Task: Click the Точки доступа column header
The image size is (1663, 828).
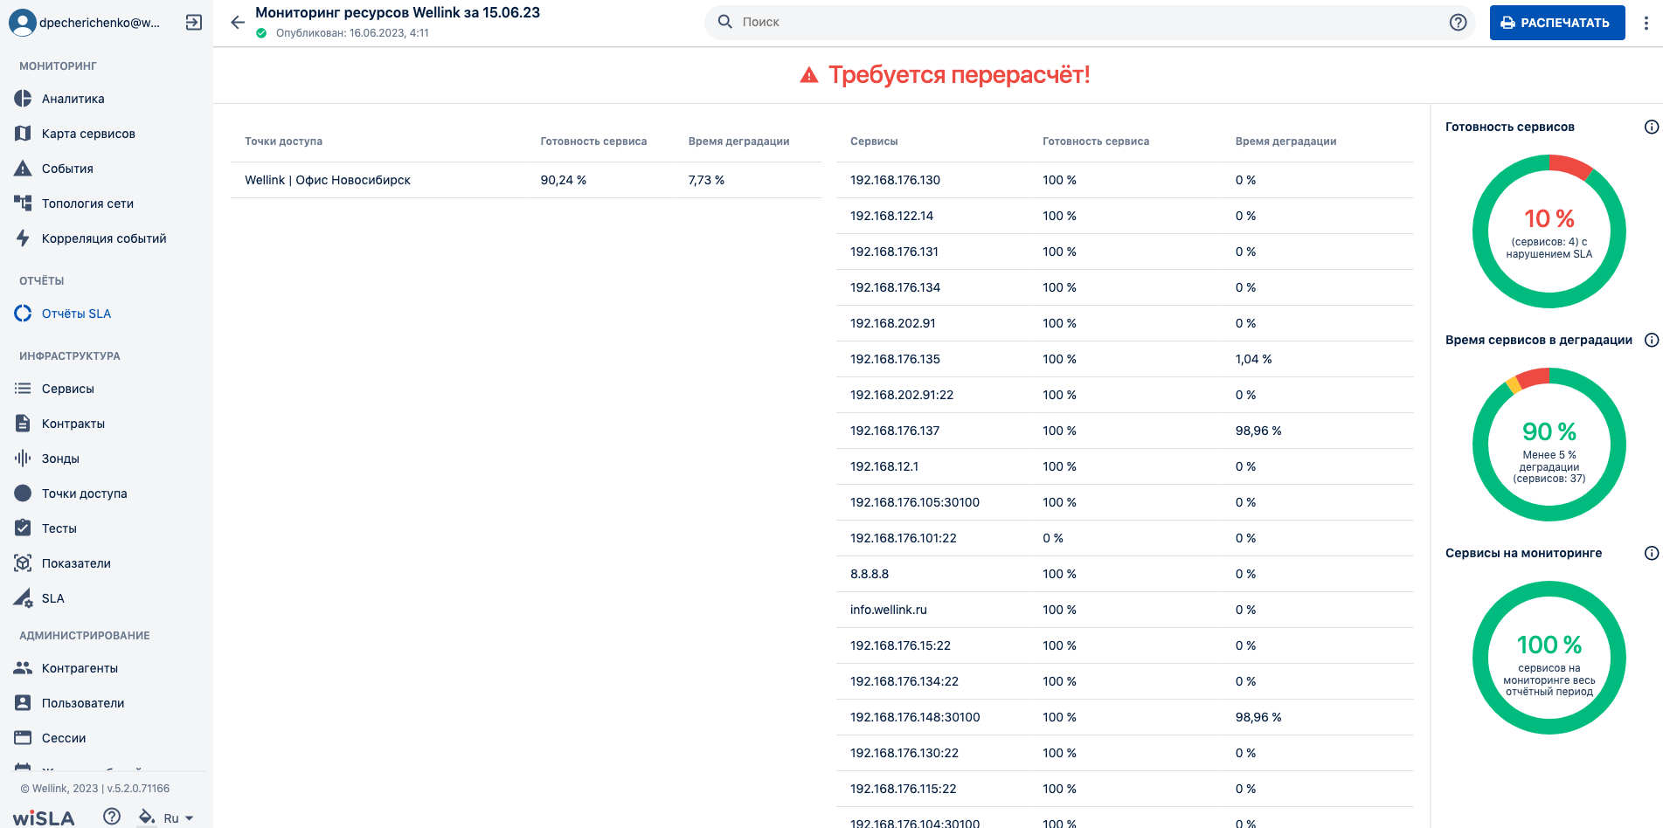Action: coord(284,141)
